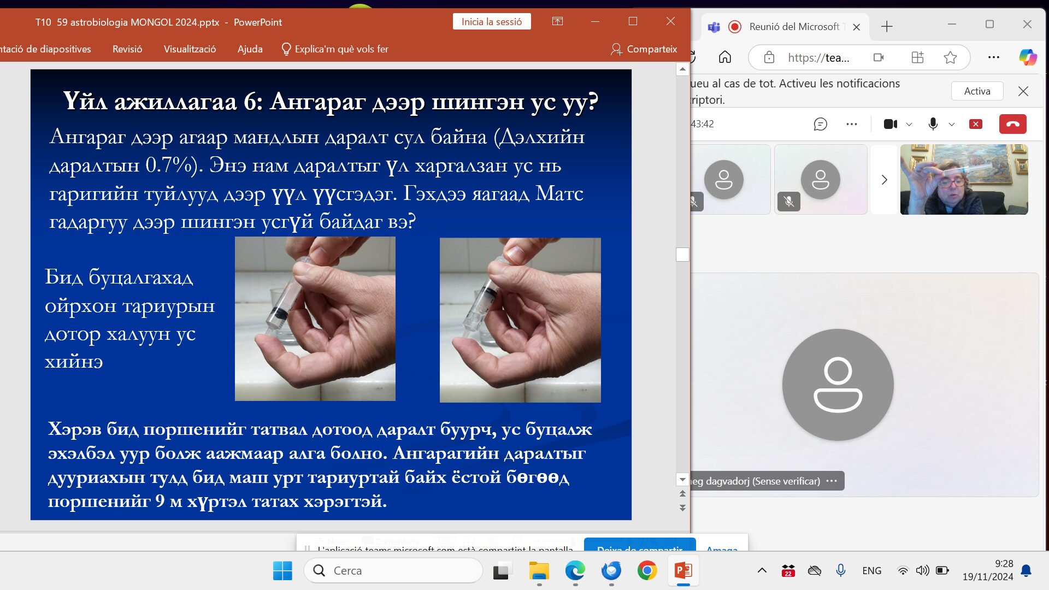1049x590 pixels.
Task: Open the Windows Start menu
Action: [282, 571]
